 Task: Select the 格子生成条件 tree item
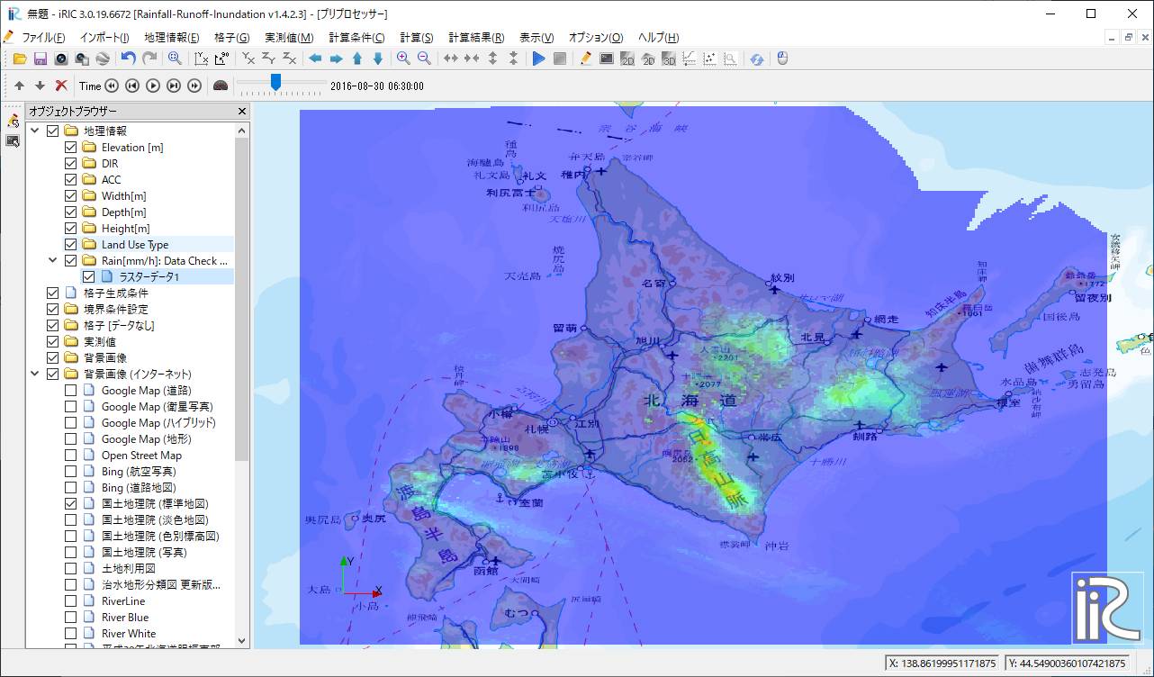(x=116, y=293)
